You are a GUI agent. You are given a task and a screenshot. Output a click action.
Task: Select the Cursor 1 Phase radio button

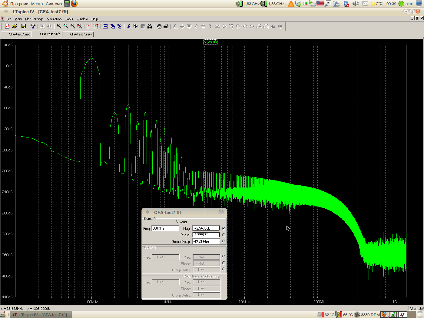coord(224,235)
